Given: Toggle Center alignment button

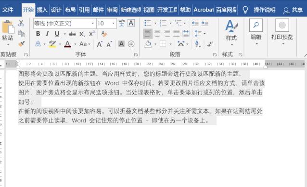Looking at the screenshot, I should pos(157,34).
